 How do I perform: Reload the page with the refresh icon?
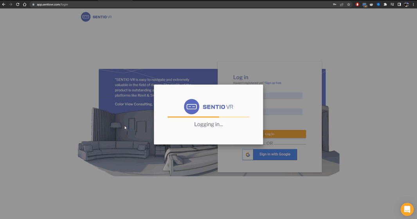coord(18,4)
